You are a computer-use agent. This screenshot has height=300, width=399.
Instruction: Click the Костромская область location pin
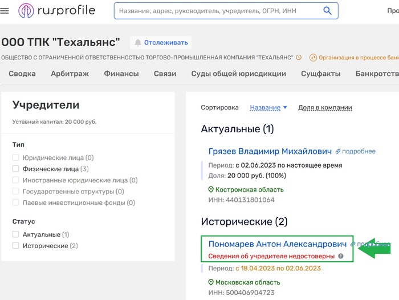[211, 189]
